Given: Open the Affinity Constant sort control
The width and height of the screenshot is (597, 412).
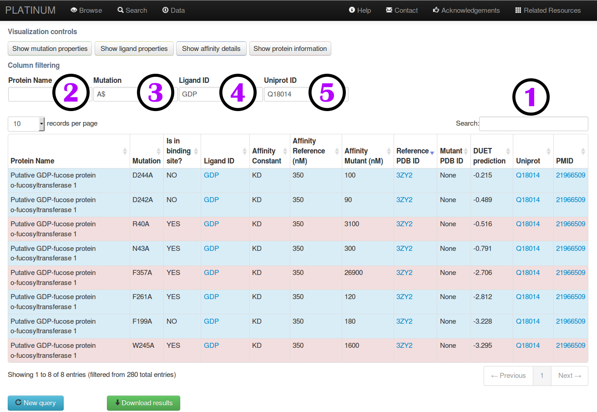Looking at the screenshot, I should (285, 151).
